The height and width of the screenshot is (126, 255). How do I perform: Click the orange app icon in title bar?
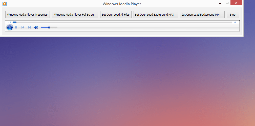coord(5,4)
